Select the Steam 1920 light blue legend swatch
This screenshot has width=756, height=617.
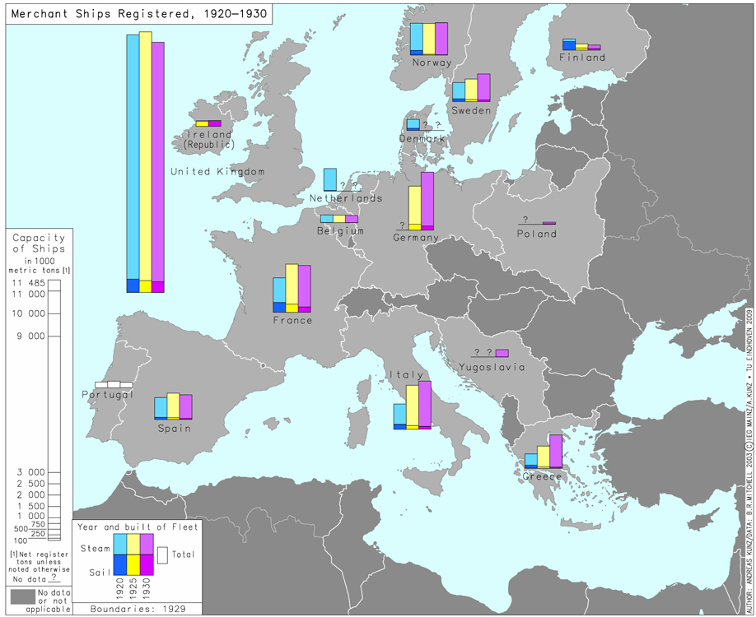click(x=120, y=544)
